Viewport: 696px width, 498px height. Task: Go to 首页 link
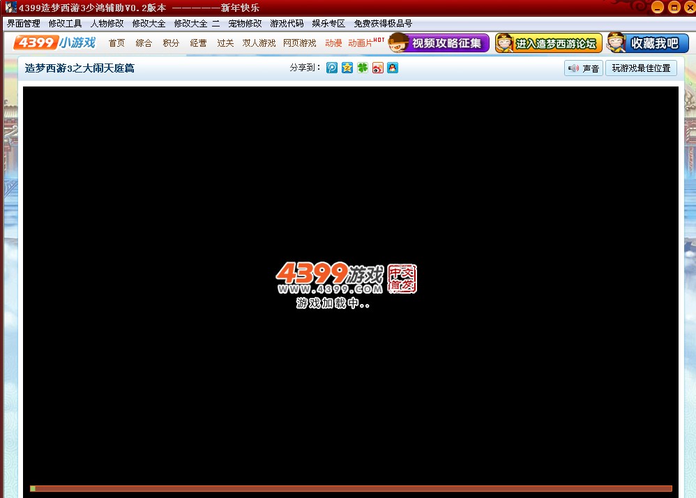click(x=116, y=43)
